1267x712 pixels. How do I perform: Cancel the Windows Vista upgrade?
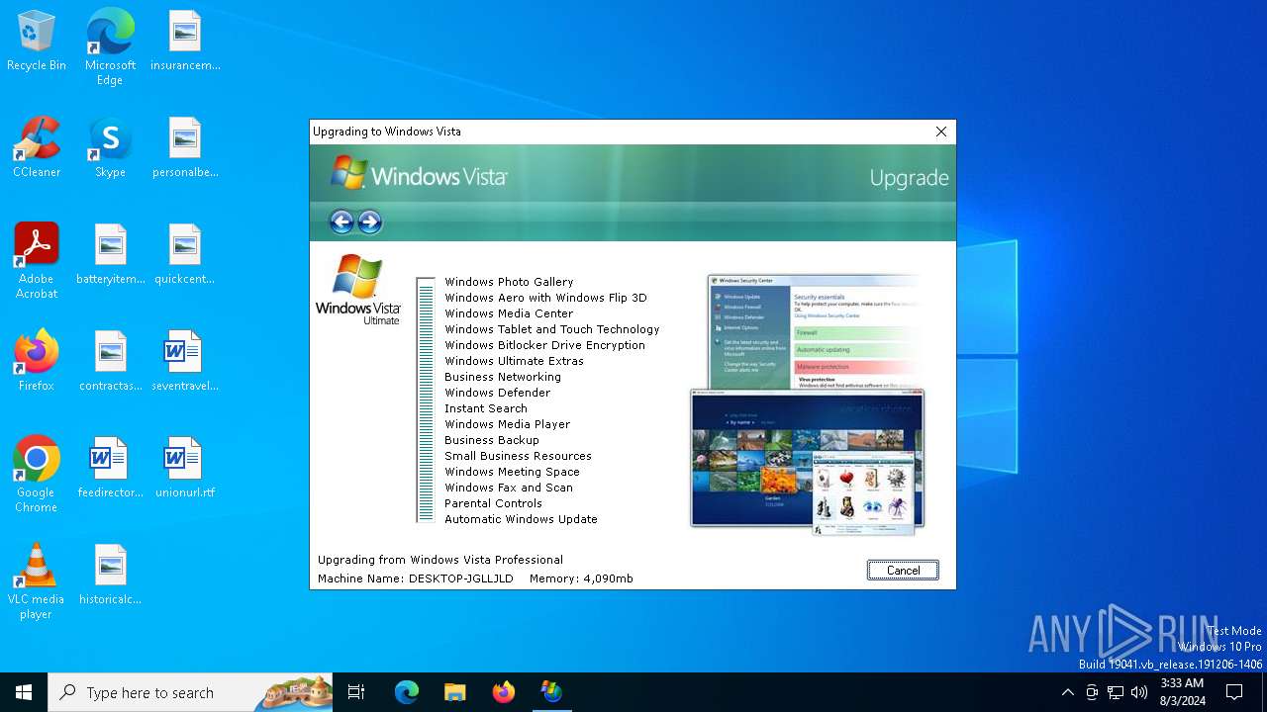pyautogui.click(x=903, y=570)
